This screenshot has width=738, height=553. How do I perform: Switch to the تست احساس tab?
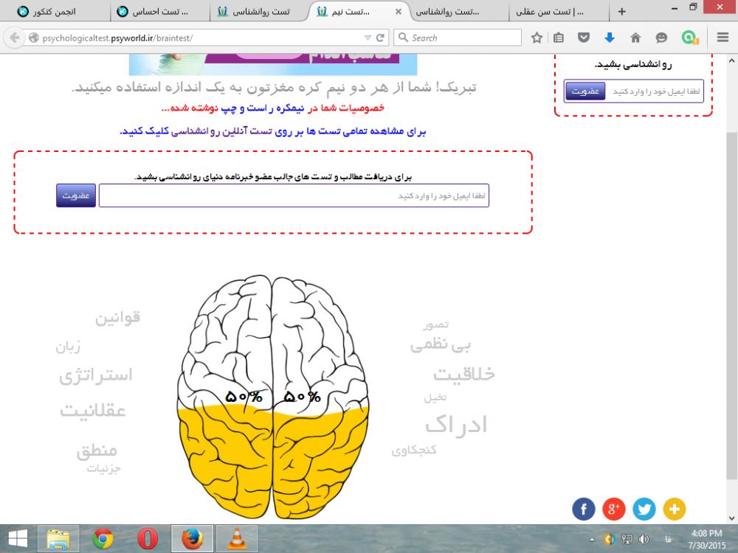click(x=160, y=11)
